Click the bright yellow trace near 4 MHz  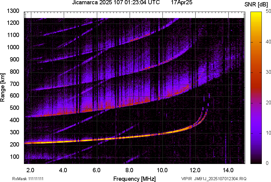point(63,141)
